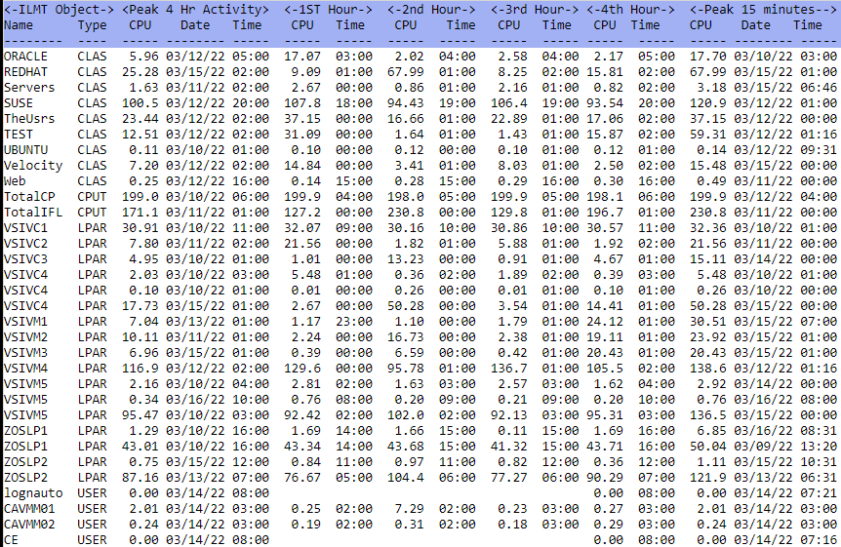Select the TheUsrs class name
841x547 pixels.
click(x=28, y=118)
